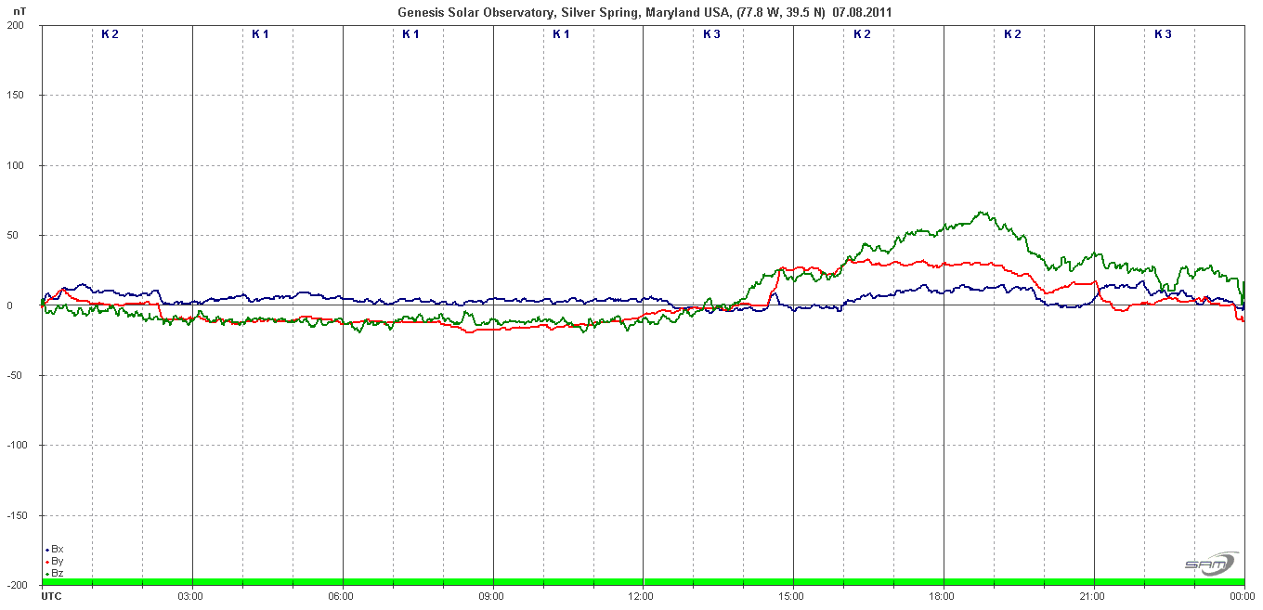Select the 03:00 time axis marker
Screen dimensions: 1263x610
(190, 595)
